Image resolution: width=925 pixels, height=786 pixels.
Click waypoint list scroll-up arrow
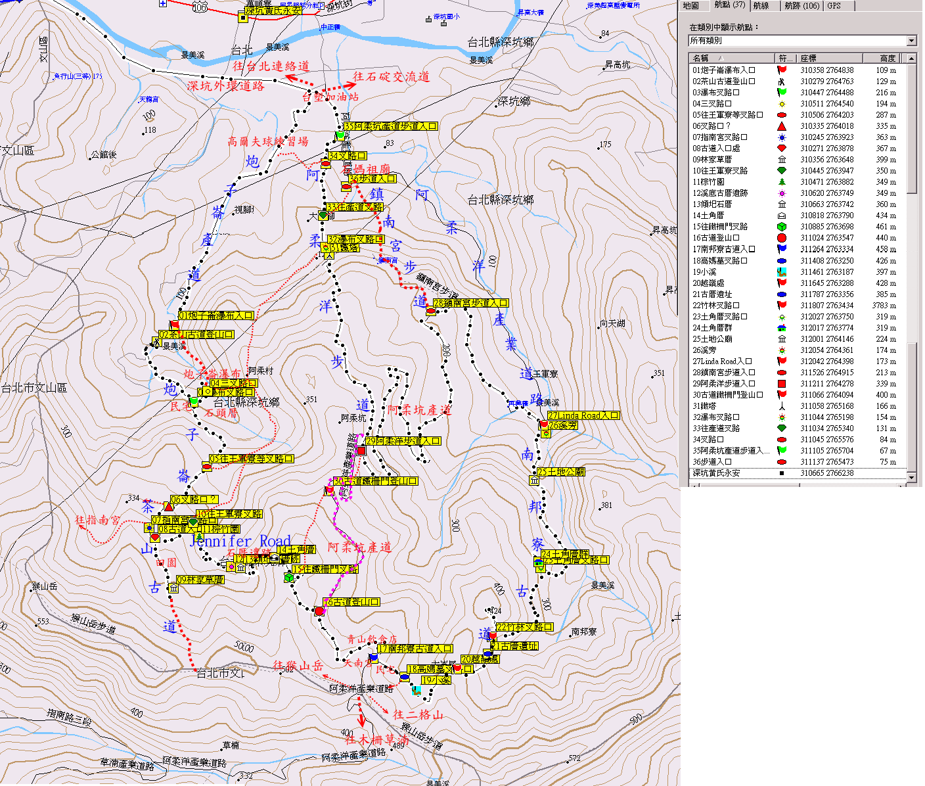[911, 58]
